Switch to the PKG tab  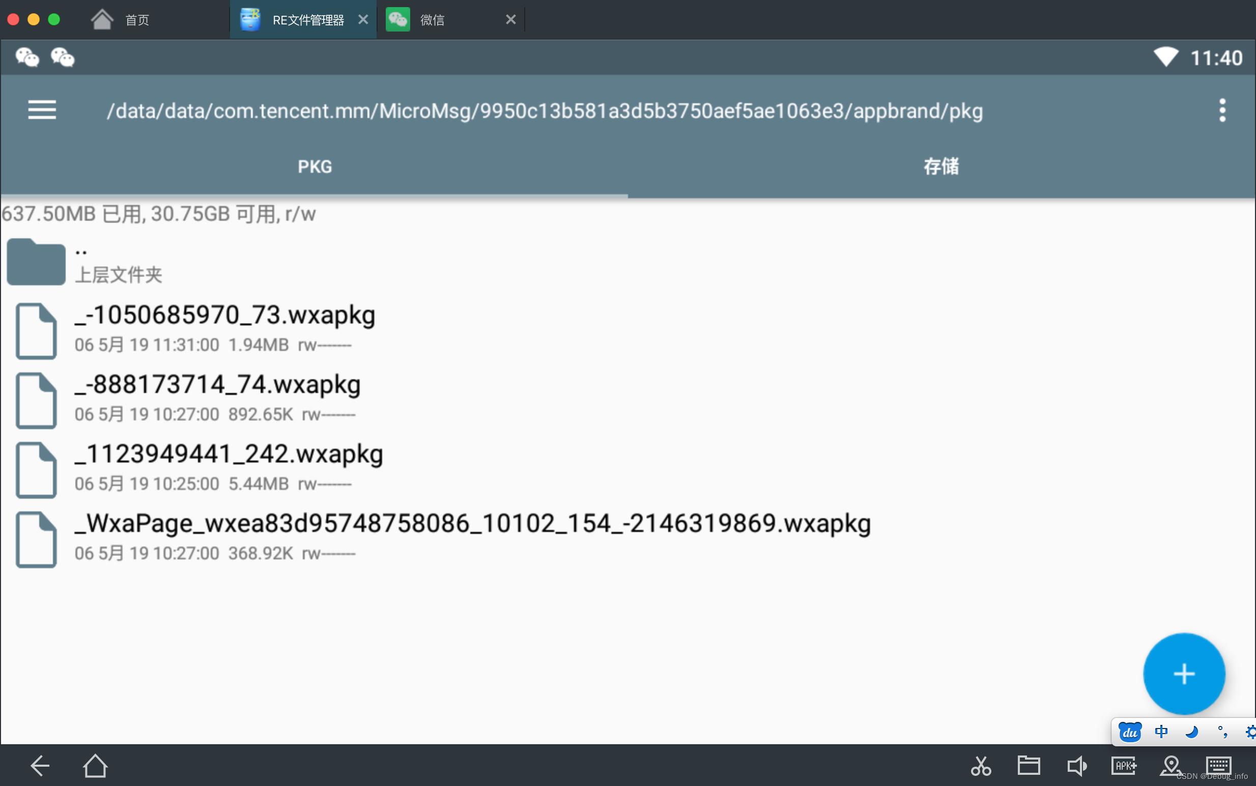click(315, 167)
